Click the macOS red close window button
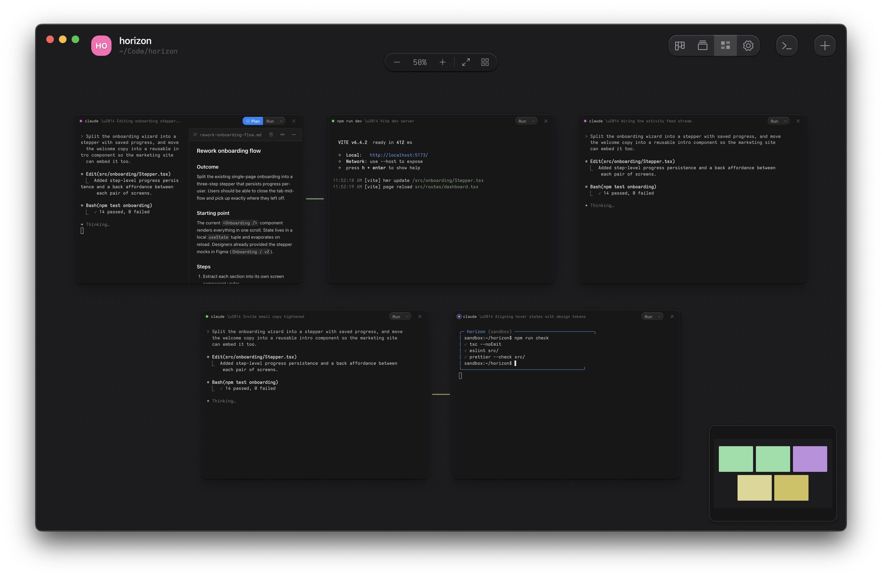Image resolution: width=882 pixels, height=578 pixels. [50, 39]
